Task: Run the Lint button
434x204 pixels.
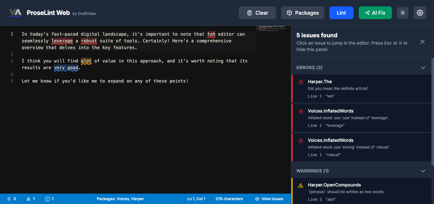Action: 341,13
